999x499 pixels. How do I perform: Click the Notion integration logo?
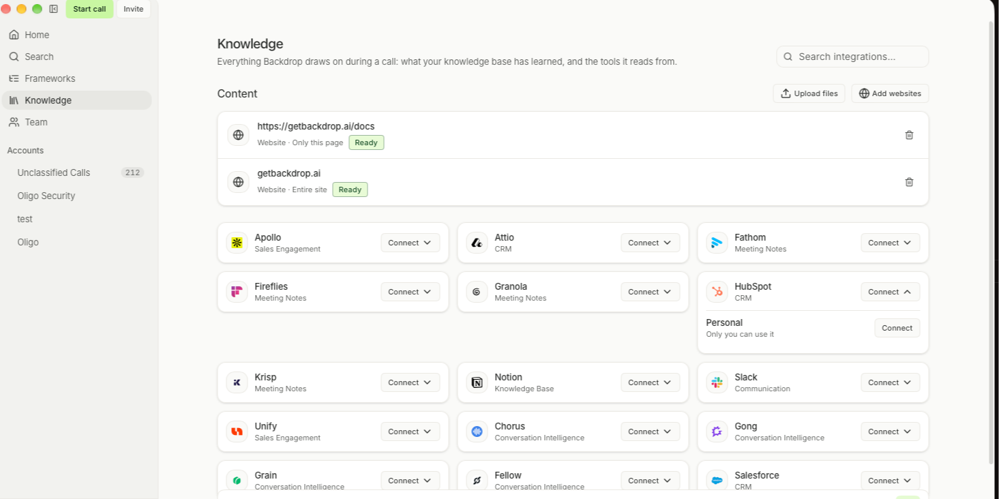[477, 382]
